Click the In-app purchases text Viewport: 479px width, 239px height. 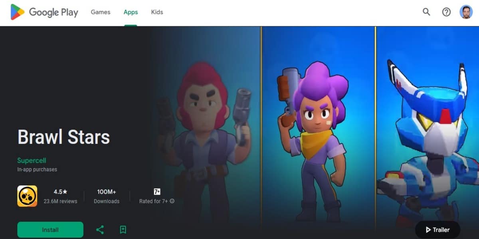click(37, 169)
